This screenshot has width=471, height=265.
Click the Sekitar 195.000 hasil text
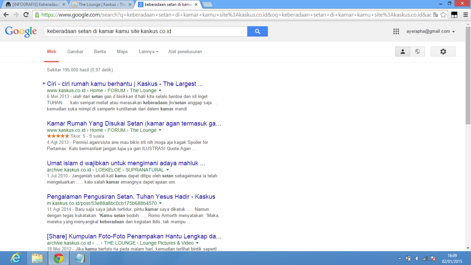tap(80, 70)
